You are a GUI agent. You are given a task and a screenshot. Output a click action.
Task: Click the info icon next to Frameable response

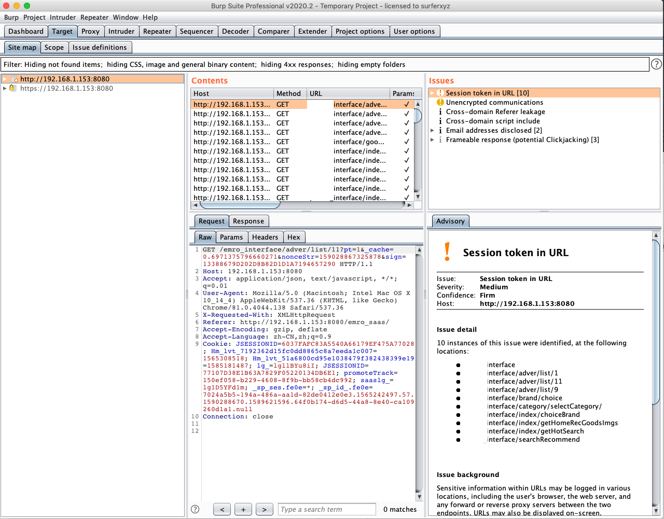(440, 139)
